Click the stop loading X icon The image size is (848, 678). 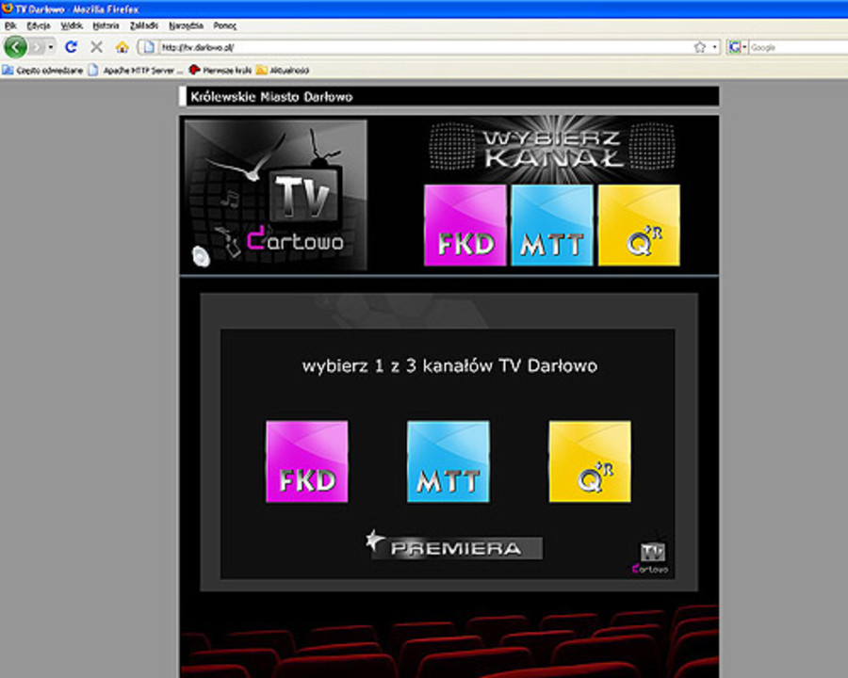coord(96,47)
